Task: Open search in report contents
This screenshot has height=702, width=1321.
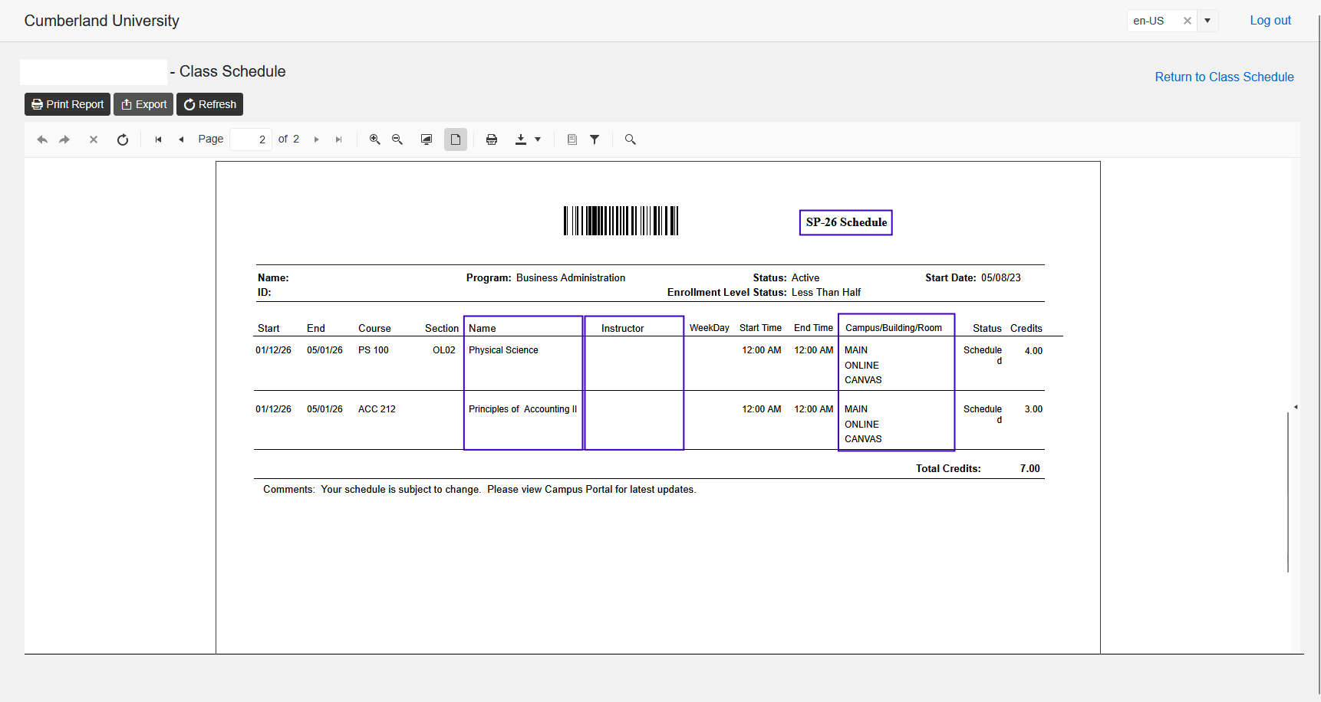Action: (x=631, y=139)
